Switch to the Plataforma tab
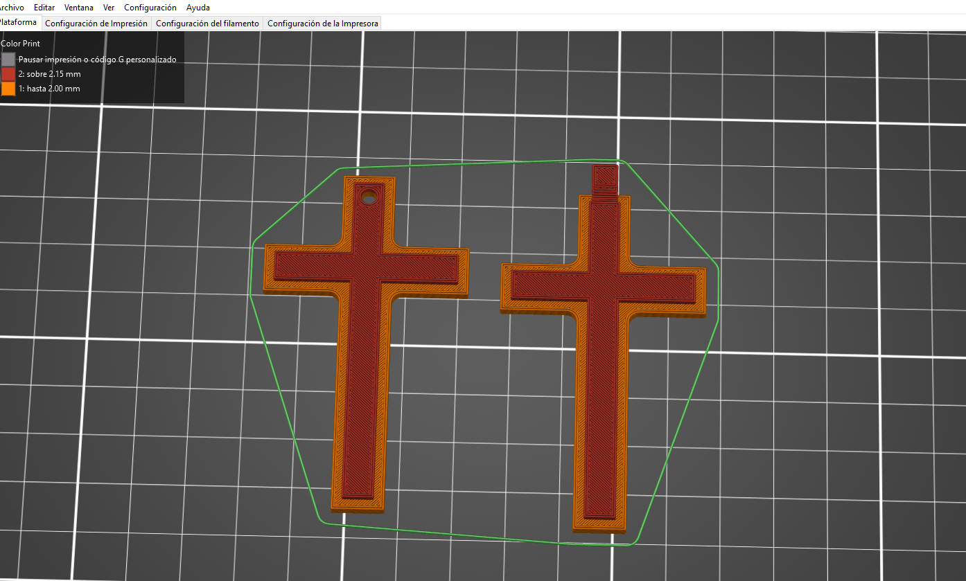This screenshot has height=581, width=966. pos(19,23)
